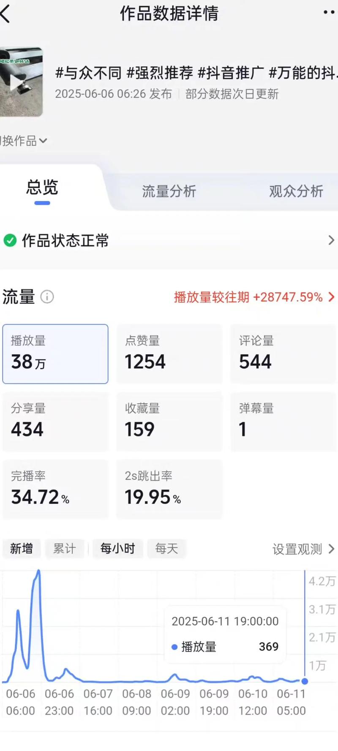
Task: Enable 每天 chart granularity
Action: 167,549
